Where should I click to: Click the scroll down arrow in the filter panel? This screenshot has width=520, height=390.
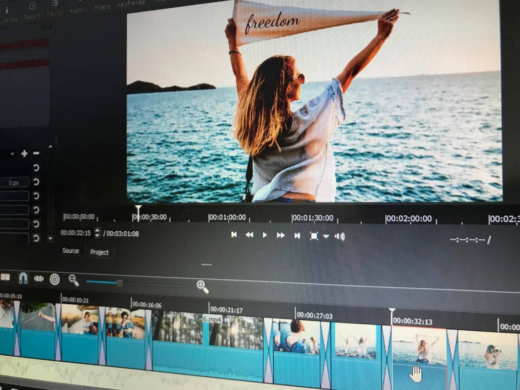click(x=51, y=238)
